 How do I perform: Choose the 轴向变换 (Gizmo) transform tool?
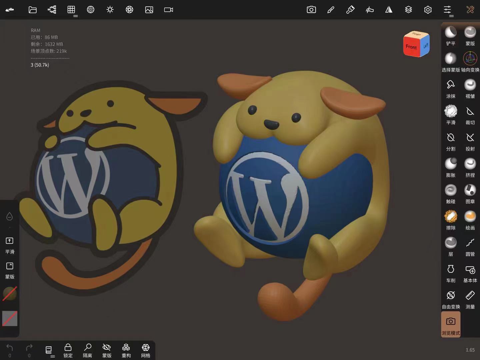(x=470, y=62)
